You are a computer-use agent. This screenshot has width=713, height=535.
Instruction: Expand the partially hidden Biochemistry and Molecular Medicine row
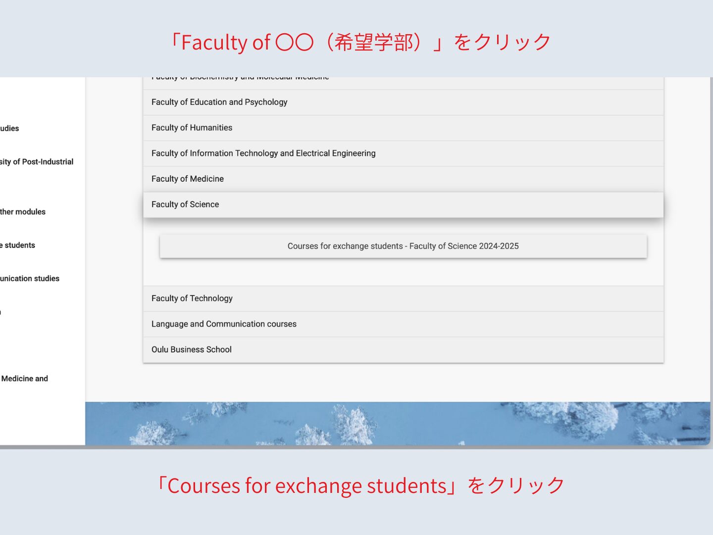240,79
